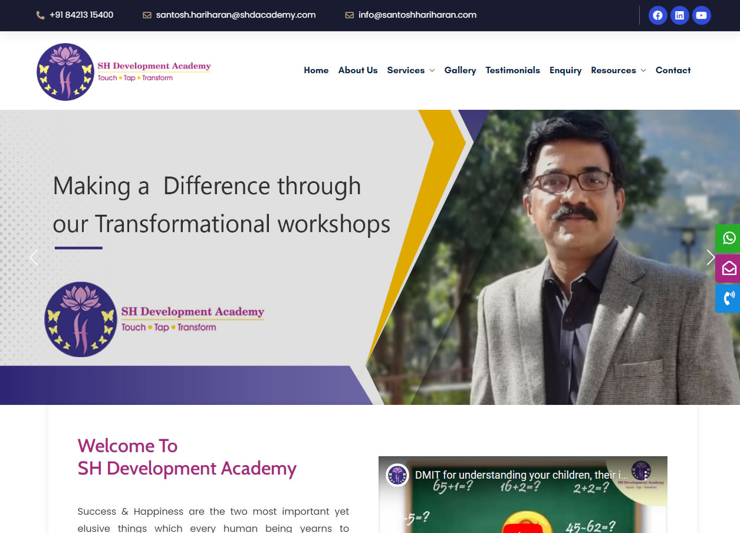Expand the Services menu chevron

click(x=432, y=70)
